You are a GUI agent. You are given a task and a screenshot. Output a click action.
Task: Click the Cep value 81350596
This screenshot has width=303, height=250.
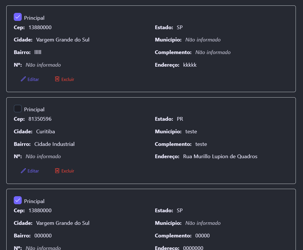(x=40, y=119)
